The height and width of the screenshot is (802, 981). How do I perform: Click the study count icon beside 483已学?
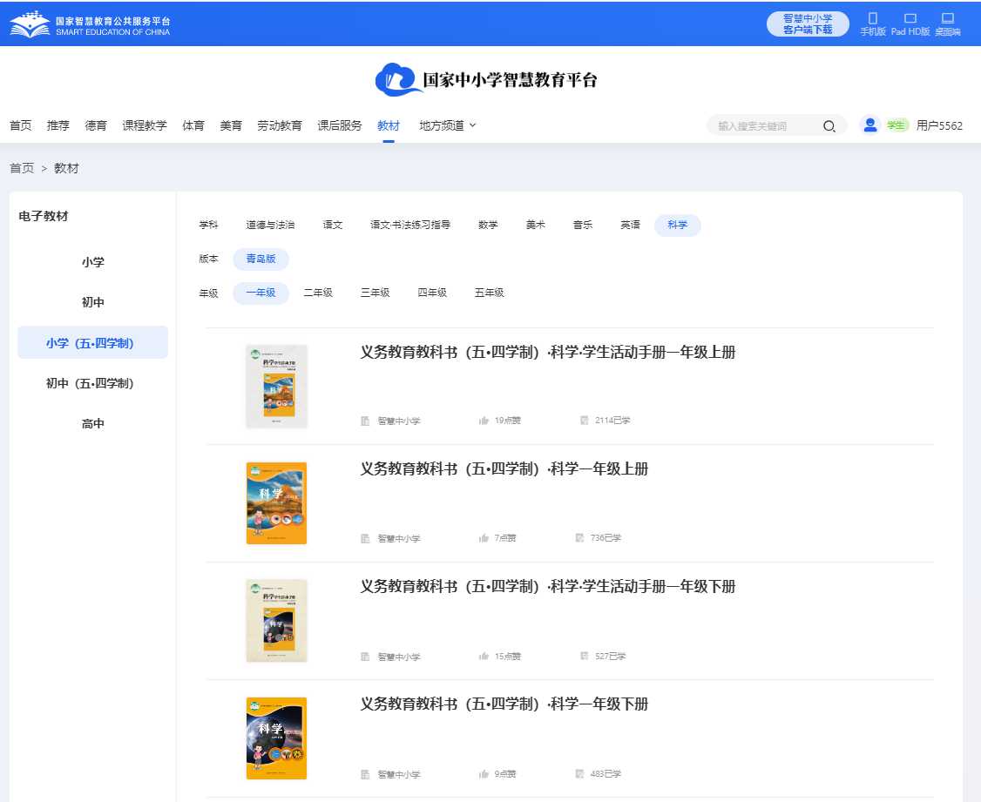pos(579,774)
